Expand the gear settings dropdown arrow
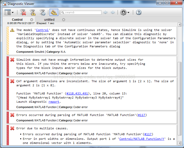Viewport: 184px width, 148px height. point(128,13)
